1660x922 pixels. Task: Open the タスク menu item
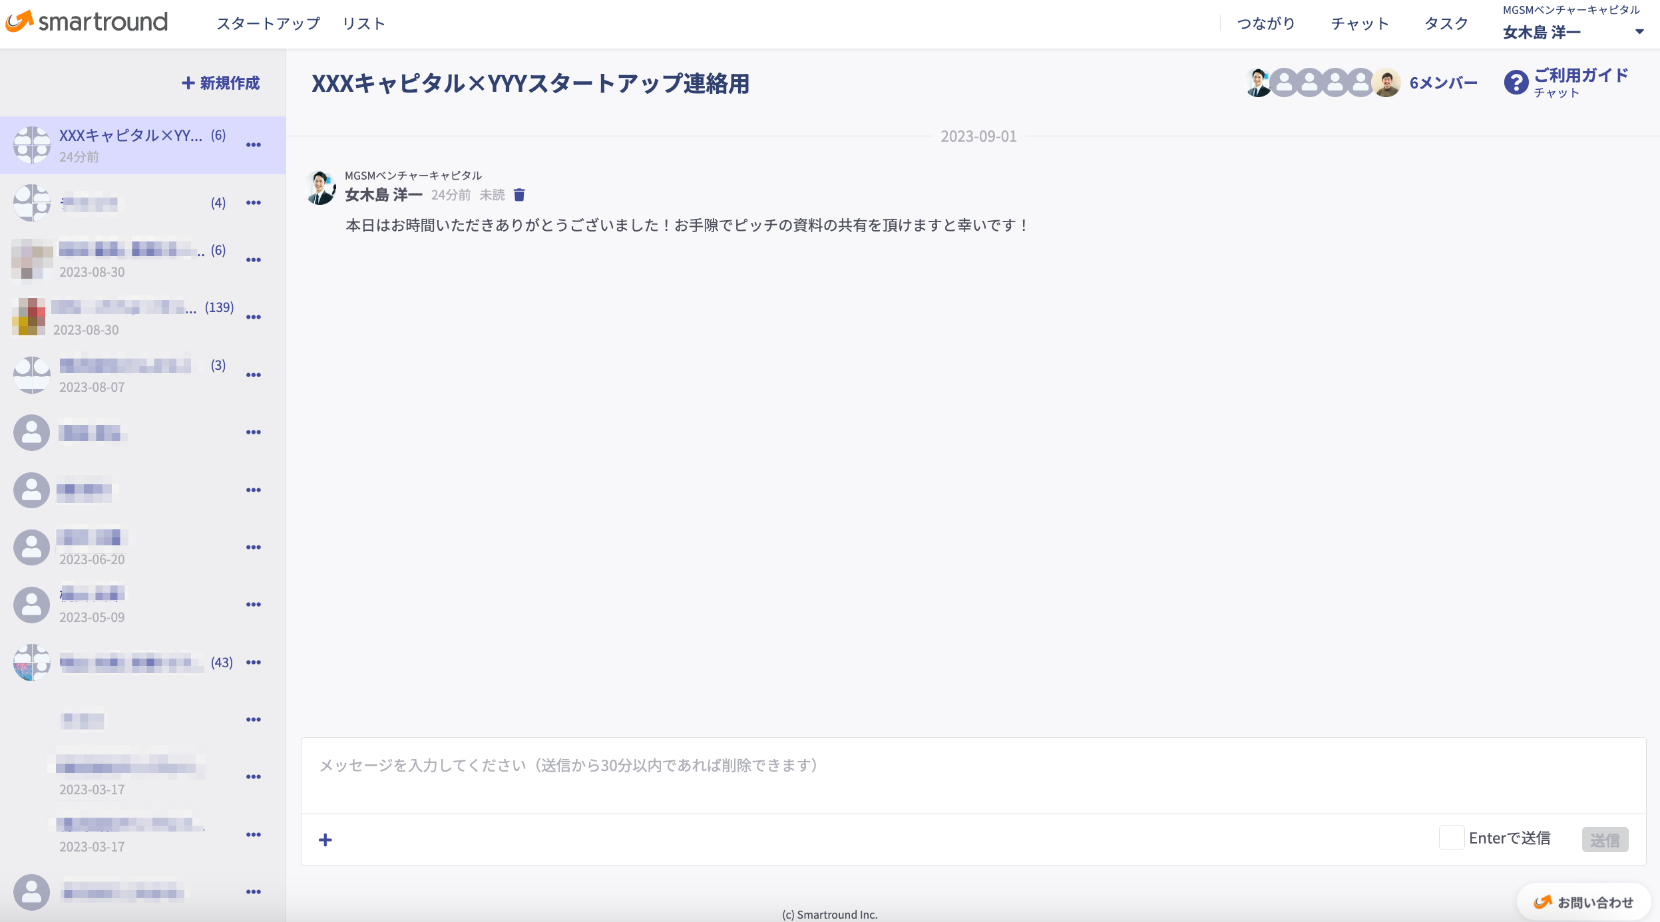(x=1446, y=24)
